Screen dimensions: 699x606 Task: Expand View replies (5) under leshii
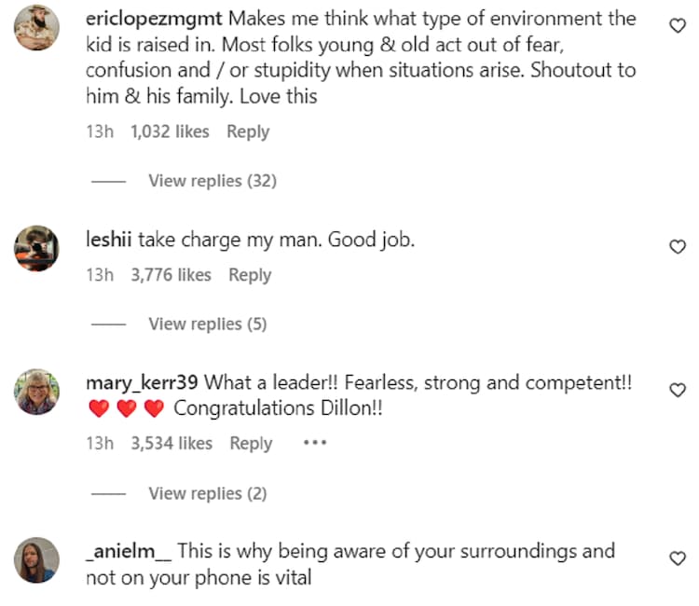click(208, 324)
